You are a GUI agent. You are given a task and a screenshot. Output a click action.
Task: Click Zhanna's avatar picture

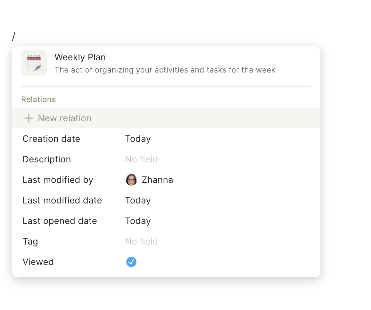coord(131,180)
